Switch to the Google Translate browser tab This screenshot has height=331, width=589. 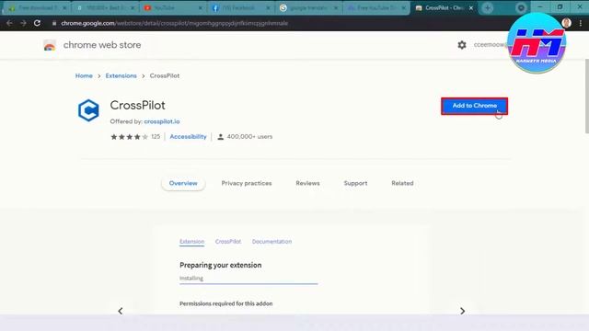pos(308,8)
